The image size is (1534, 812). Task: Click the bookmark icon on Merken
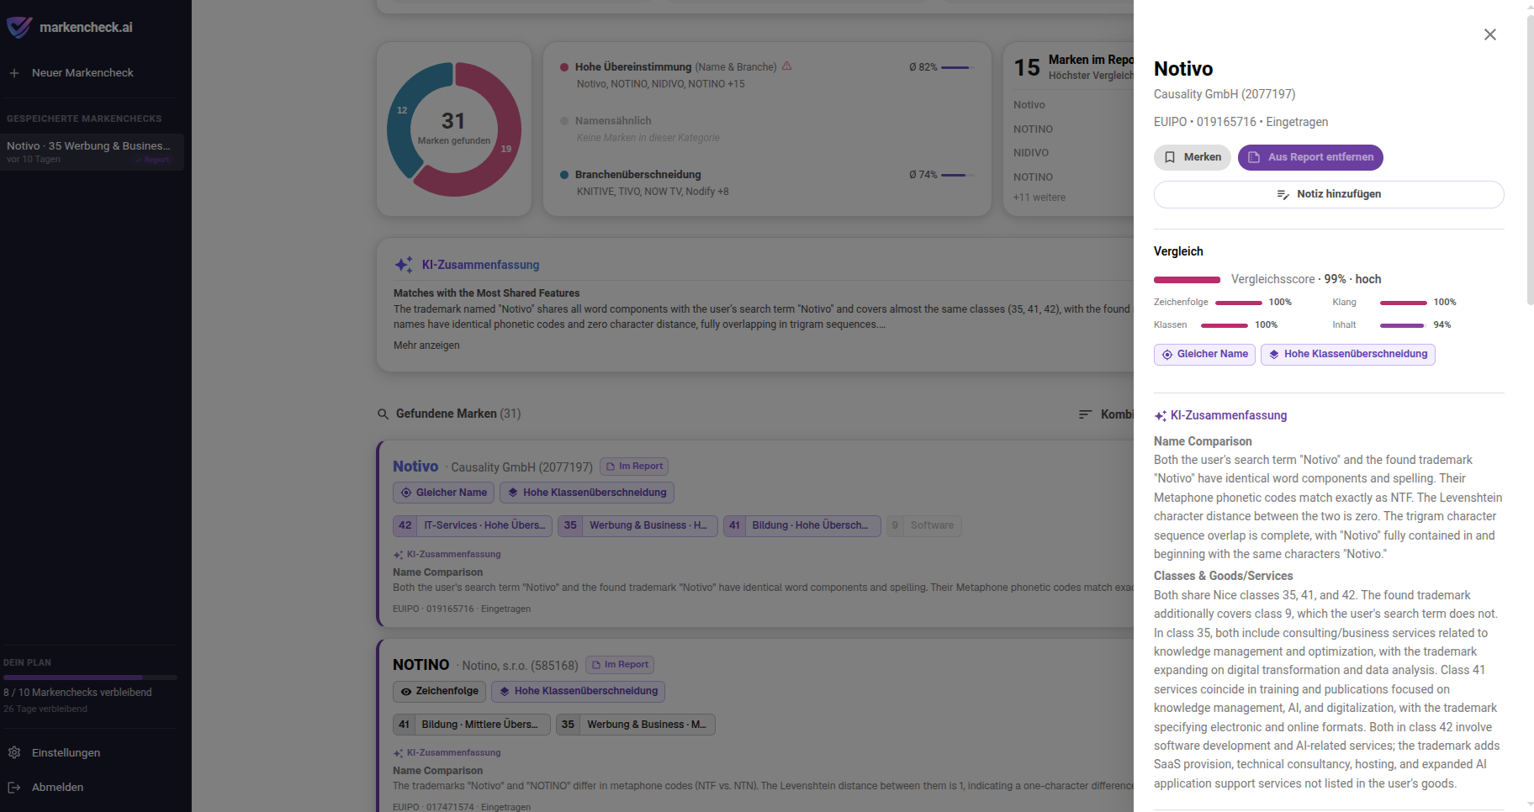[1170, 157]
